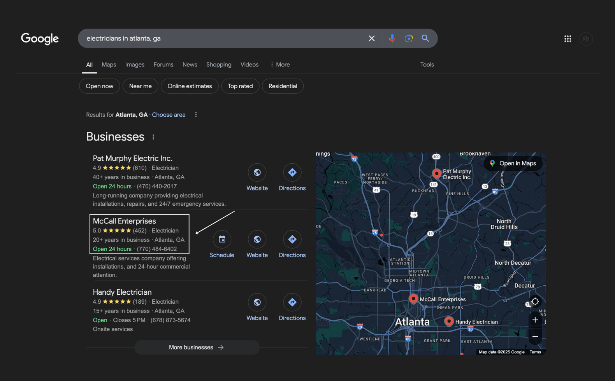The height and width of the screenshot is (381, 615).
Task: Toggle the Near me filter chip
Action: pos(141,86)
